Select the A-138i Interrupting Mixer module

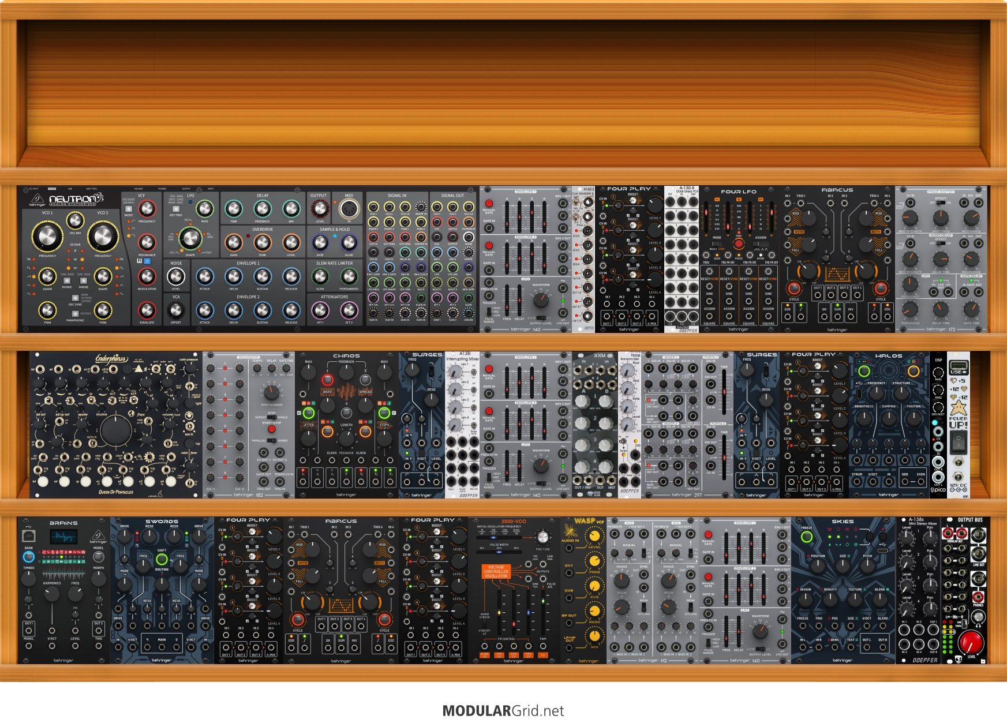click(462, 425)
